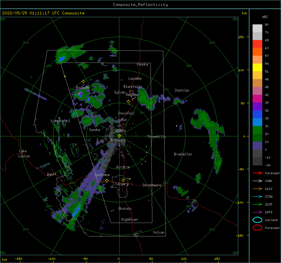Click the -100 x-axis tick label
This screenshot has height=263, width=281.
(52, 259)
